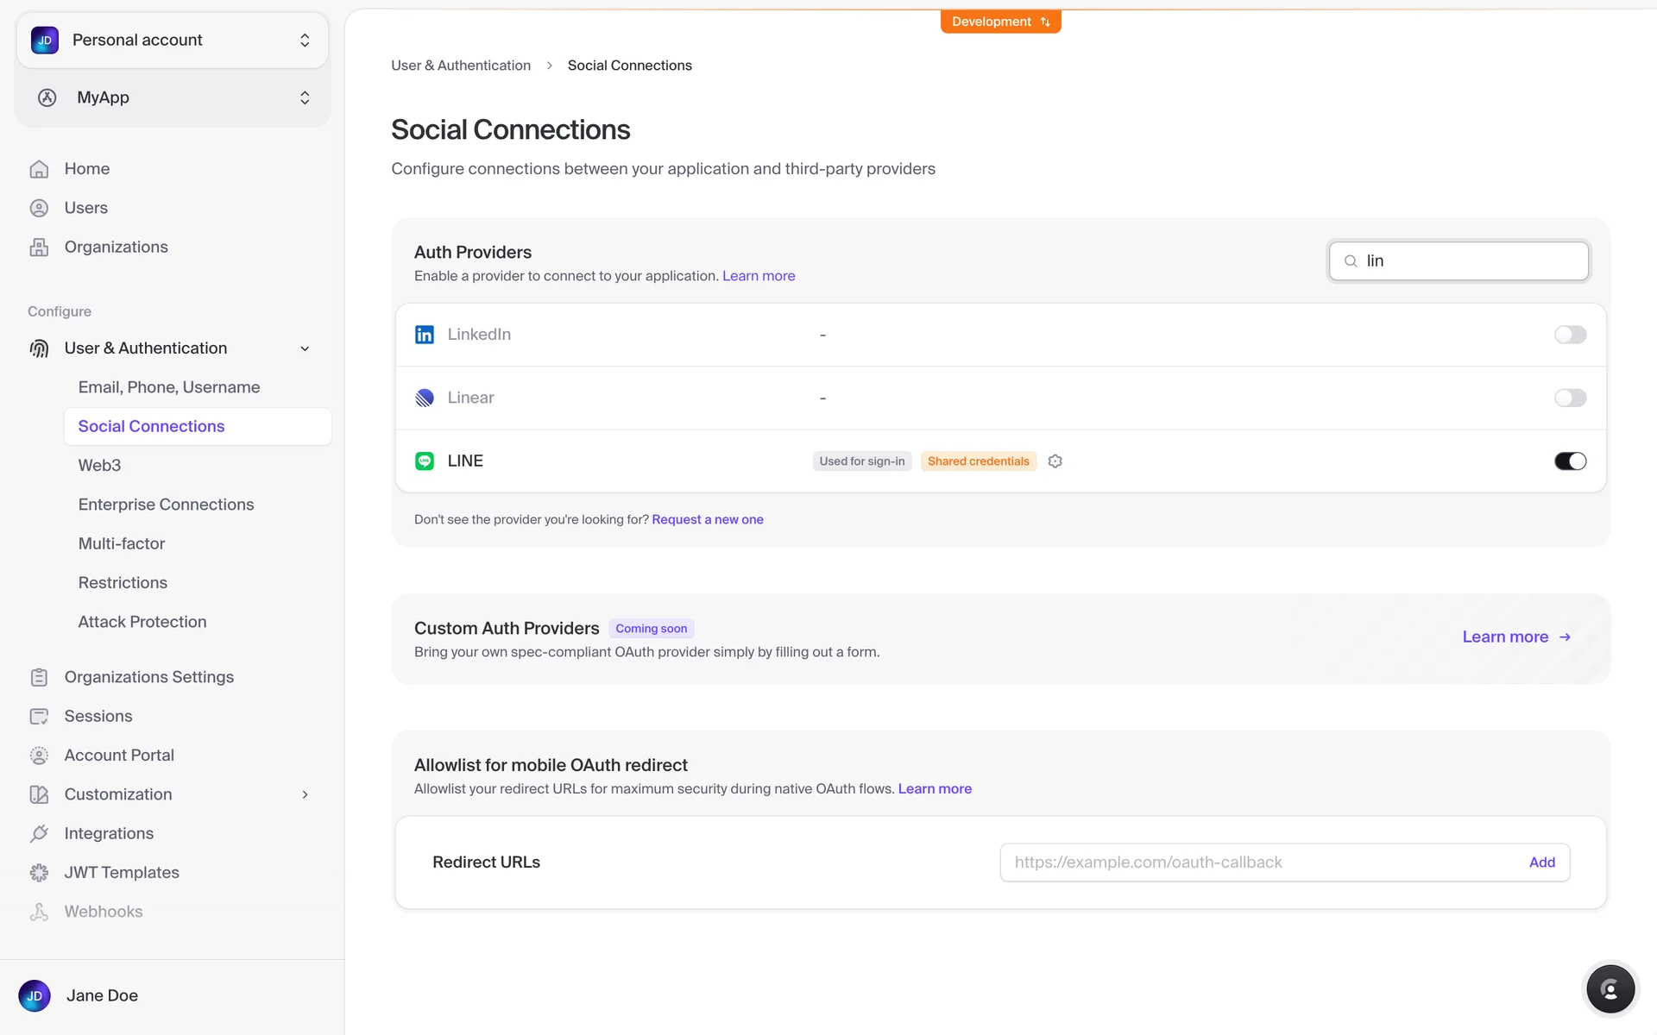Viewport: 1657px width, 1035px height.
Task: Click the Linear logo icon
Action: 424,398
